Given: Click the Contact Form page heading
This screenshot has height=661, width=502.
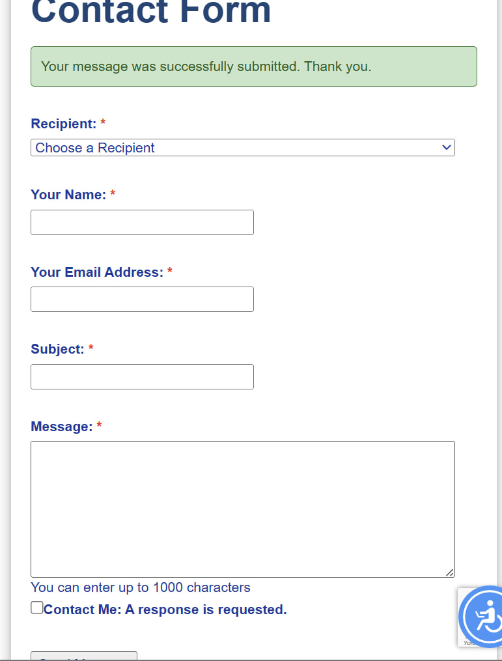Looking at the screenshot, I should tap(151, 13).
